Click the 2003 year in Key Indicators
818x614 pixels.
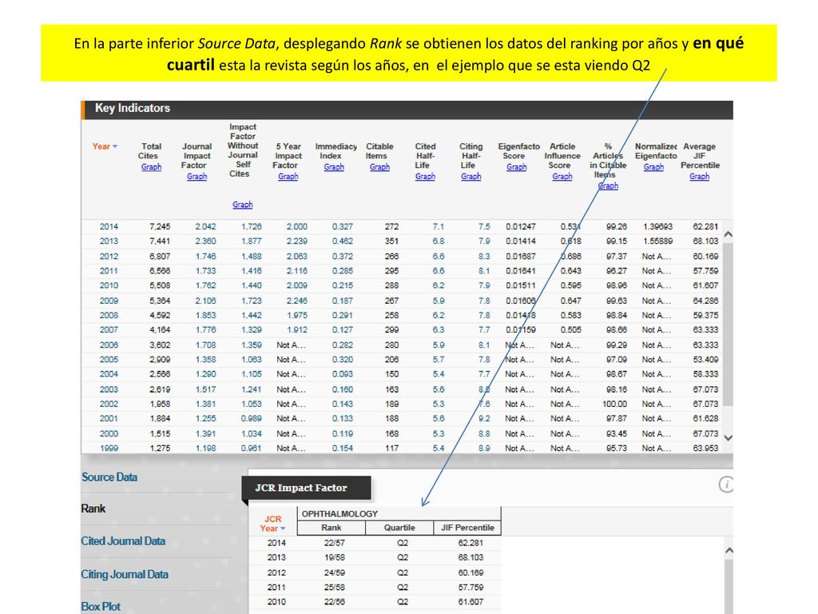tap(109, 389)
